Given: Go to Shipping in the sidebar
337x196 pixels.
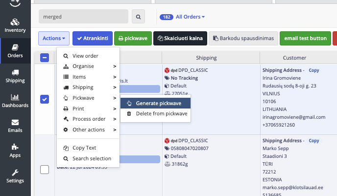Looking at the screenshot, I should point(15,76).
